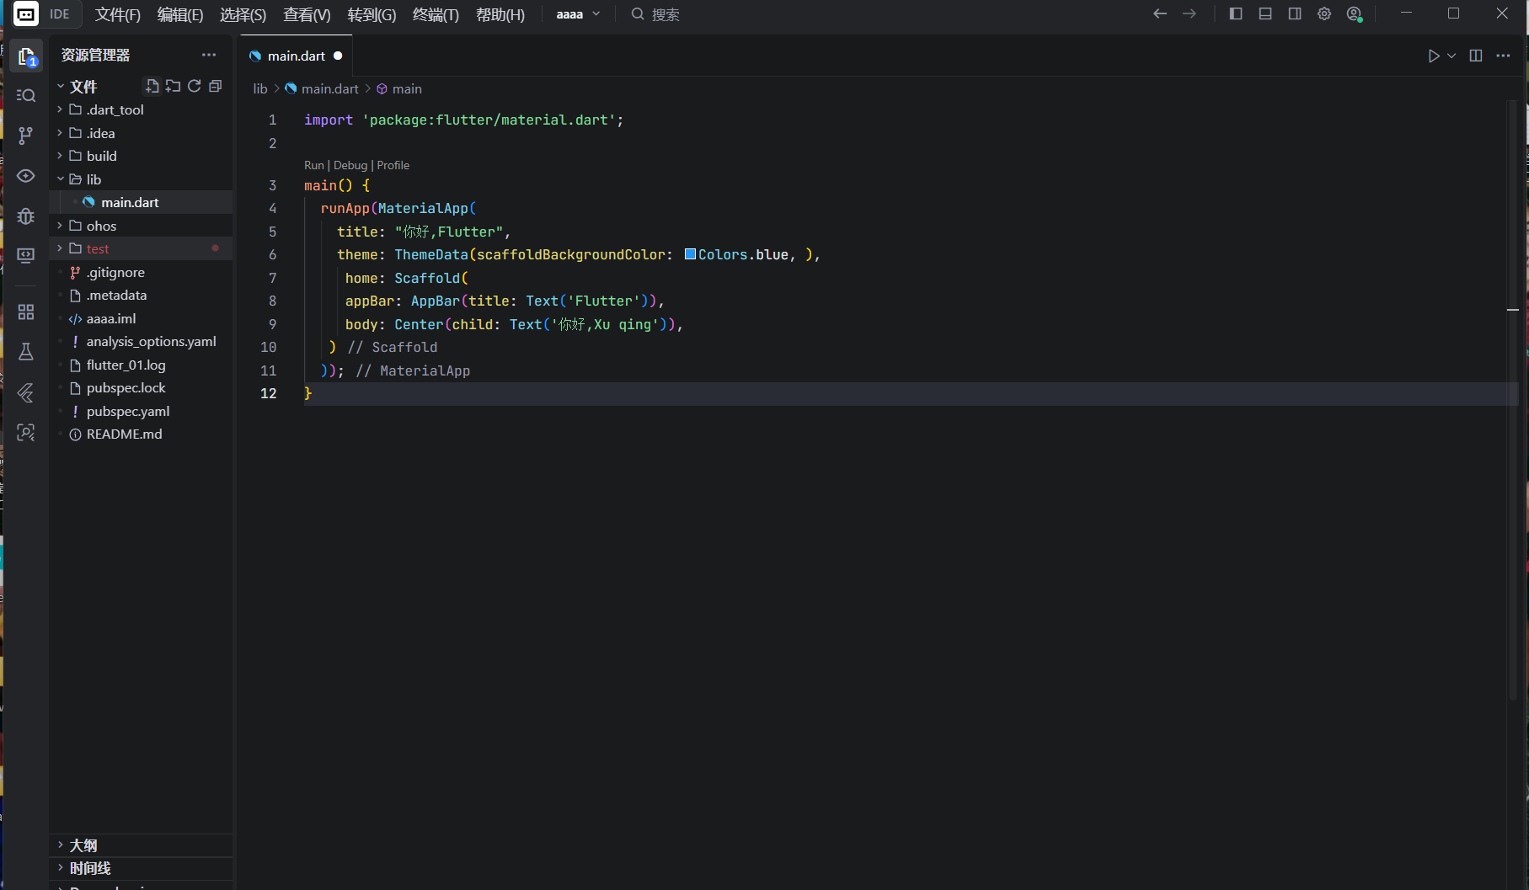The image size is (1529, 890).
Task: Toggle the bottom panel layout icon
Action: coord(1265,13)
